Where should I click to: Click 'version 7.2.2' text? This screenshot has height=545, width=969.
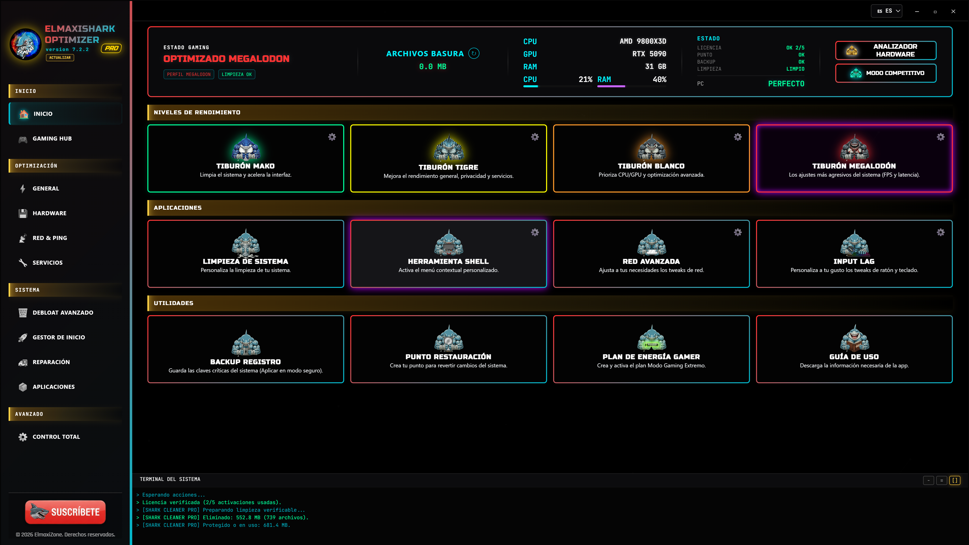(x=67, y=49)
